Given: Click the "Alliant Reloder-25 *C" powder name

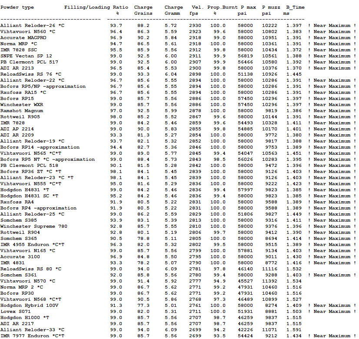Looking at the screenshot, I should 32,214.
